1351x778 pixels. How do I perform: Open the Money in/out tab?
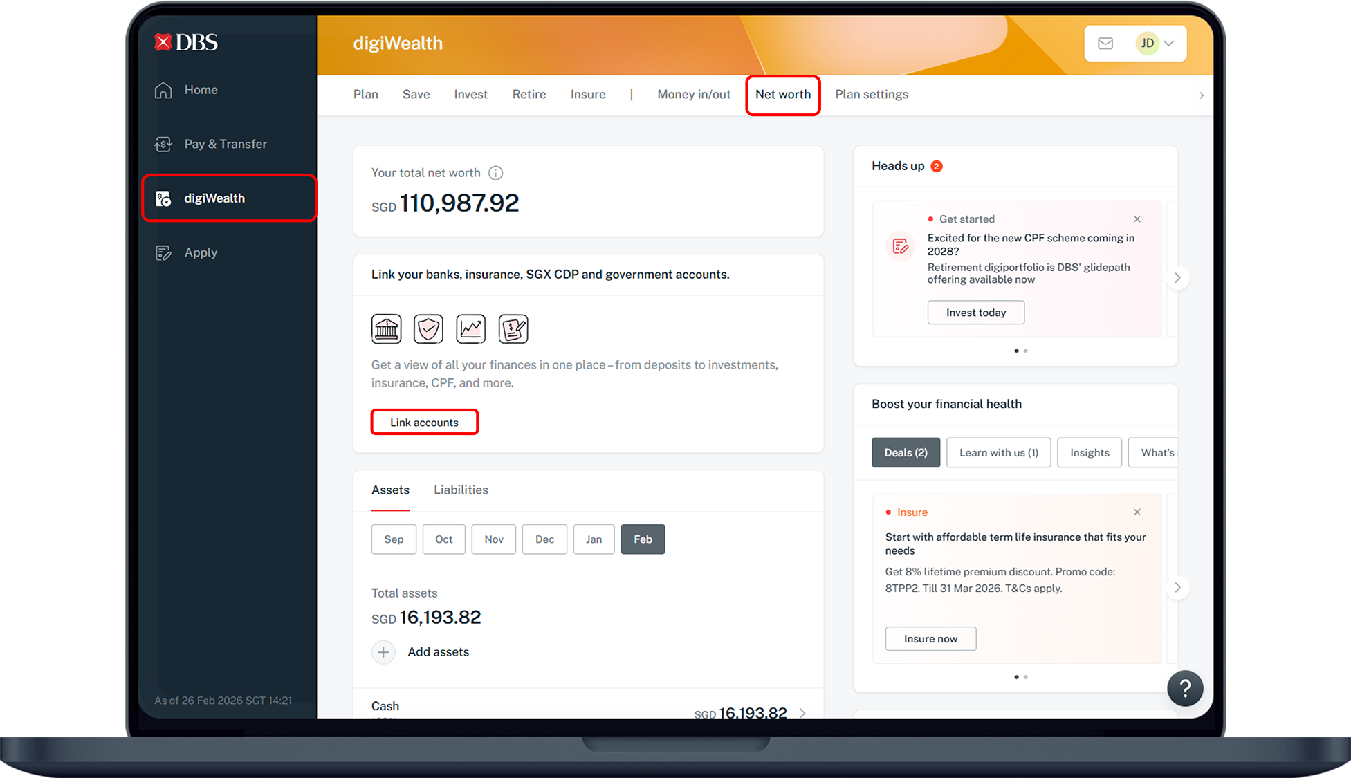point(693,95)
